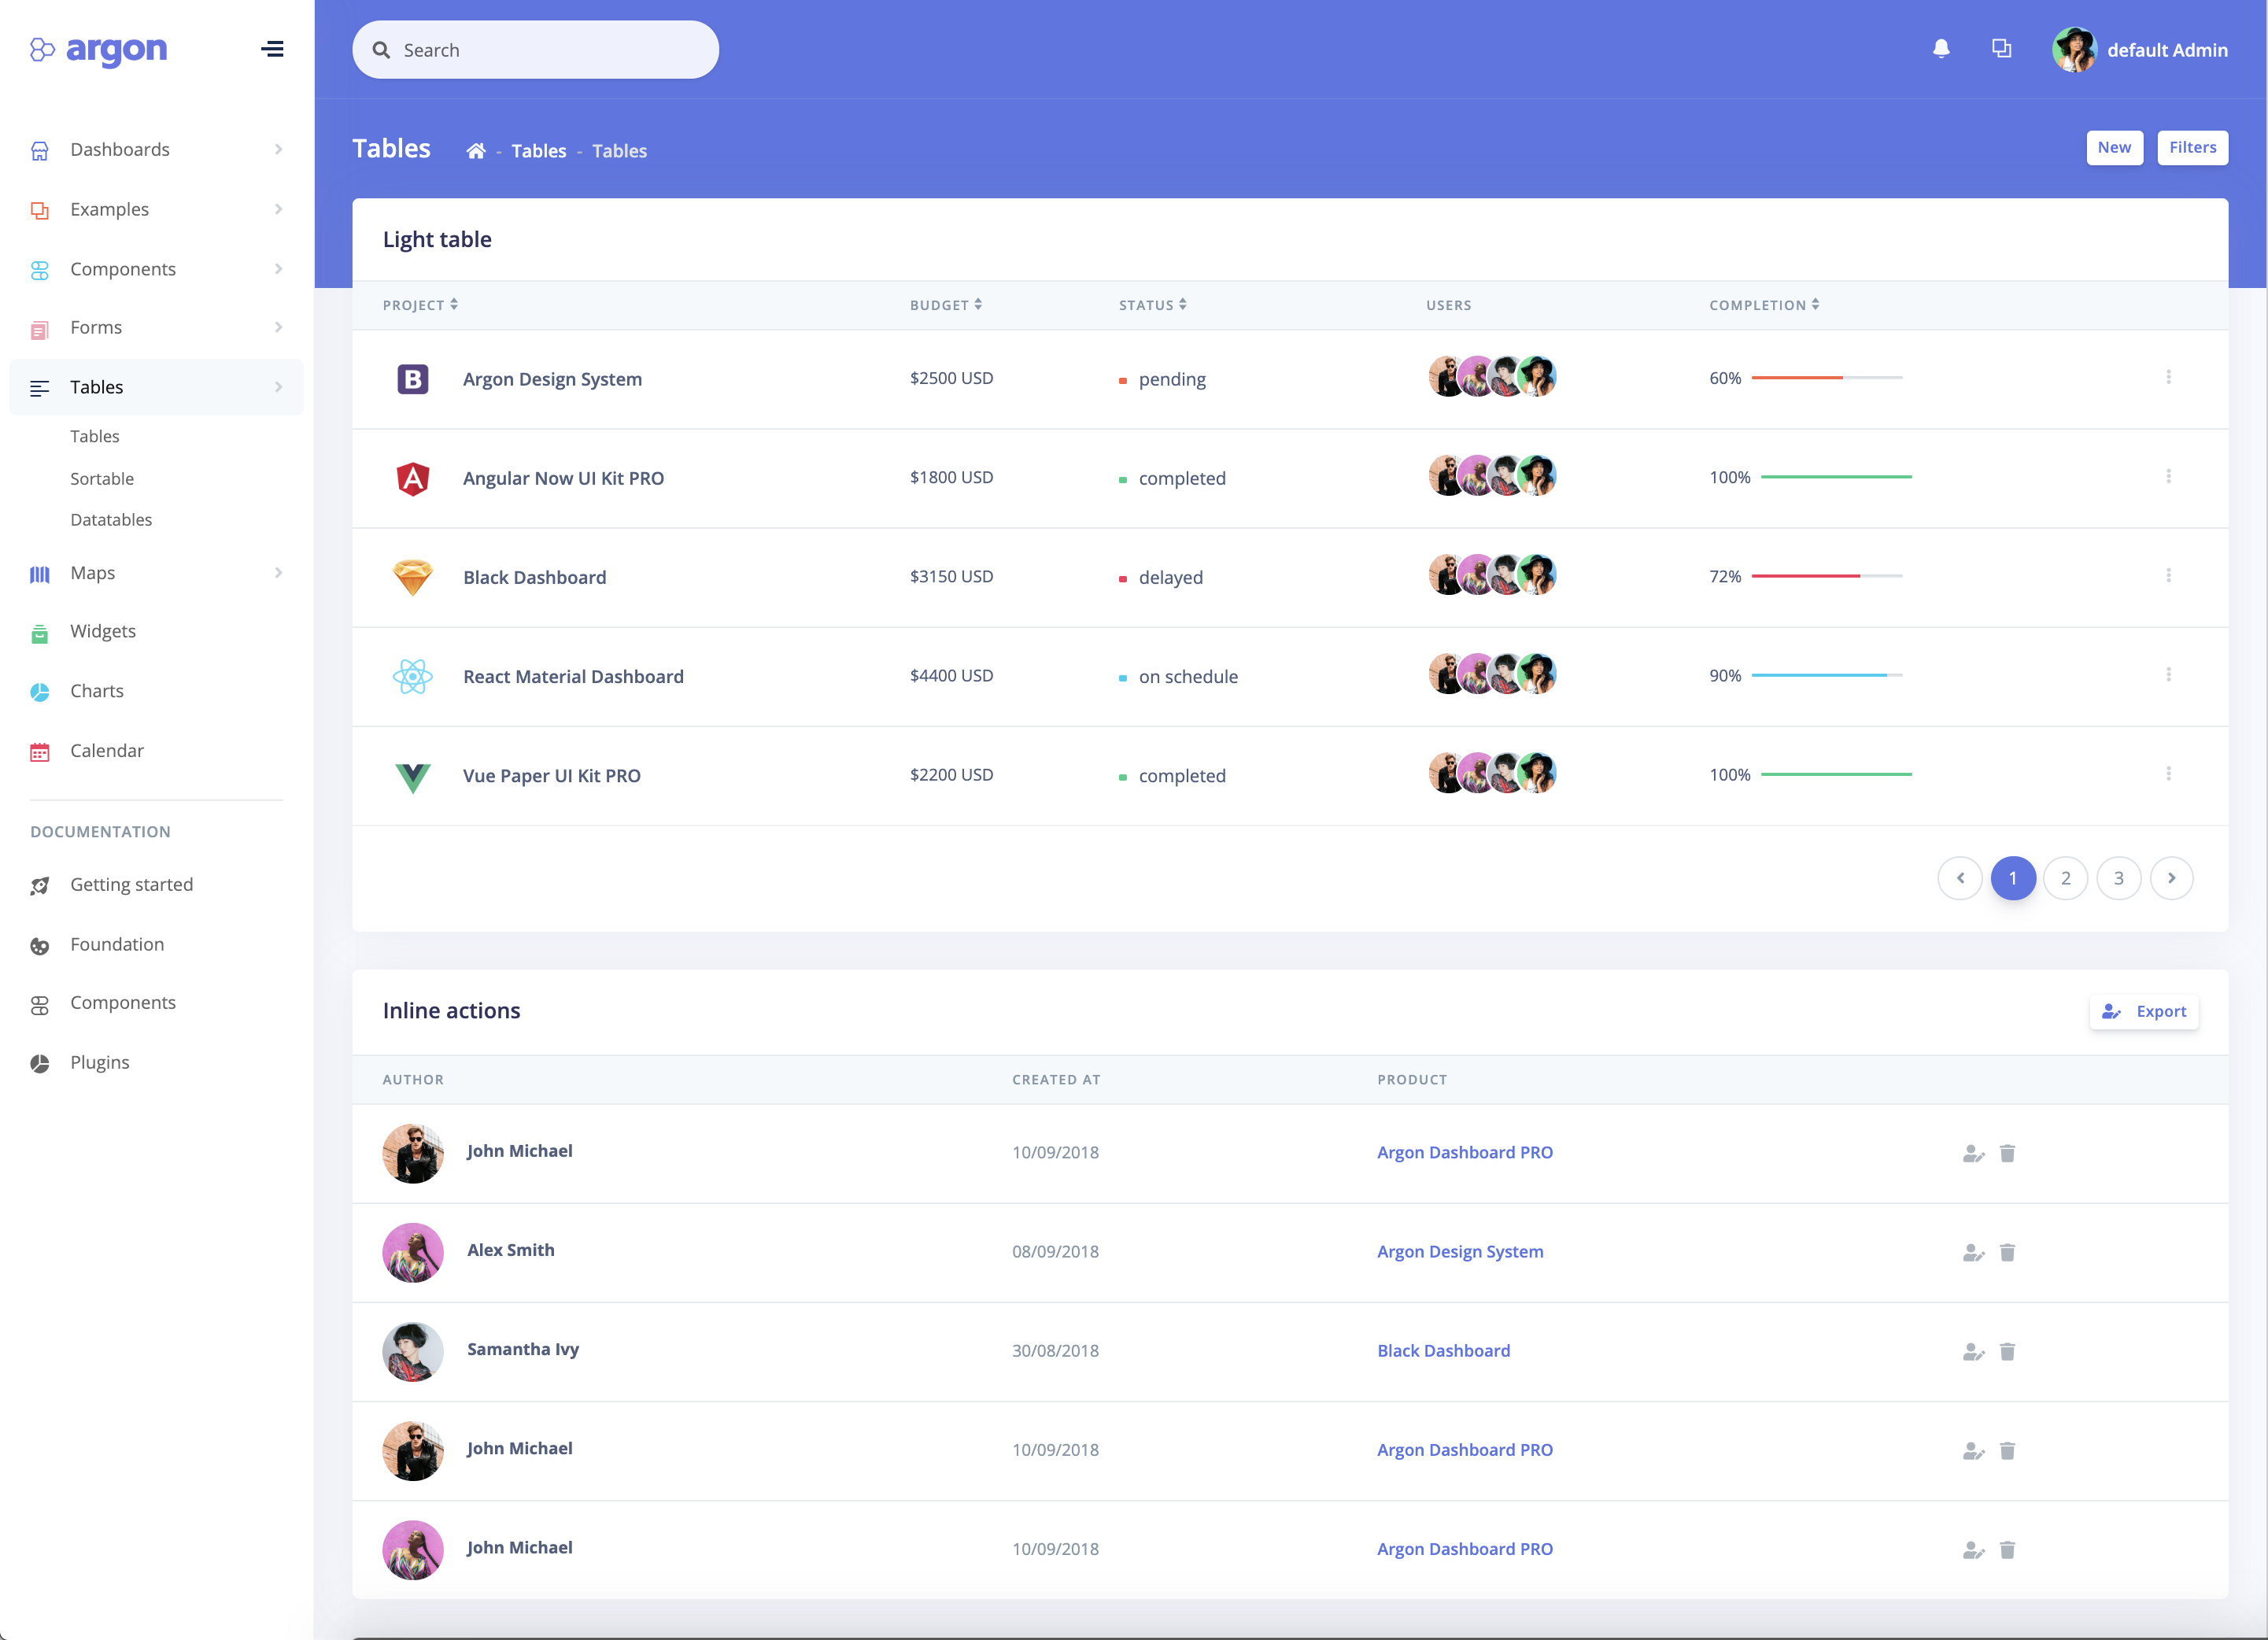Screen dimensions: 2268x1640
Task: Click the home icon in breadcrumb
Action: 476,151
